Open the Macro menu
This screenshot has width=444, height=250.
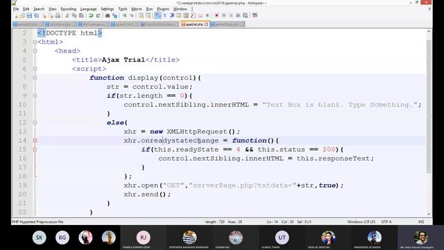pos(137,9)
